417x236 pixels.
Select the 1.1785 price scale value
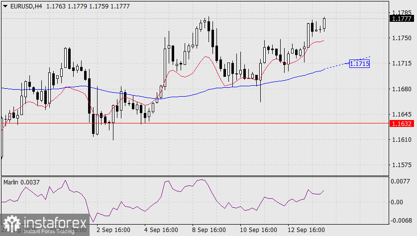[x=402, y=12]
